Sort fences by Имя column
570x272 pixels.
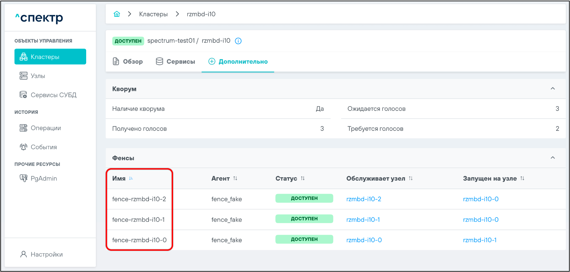(131, 179)
